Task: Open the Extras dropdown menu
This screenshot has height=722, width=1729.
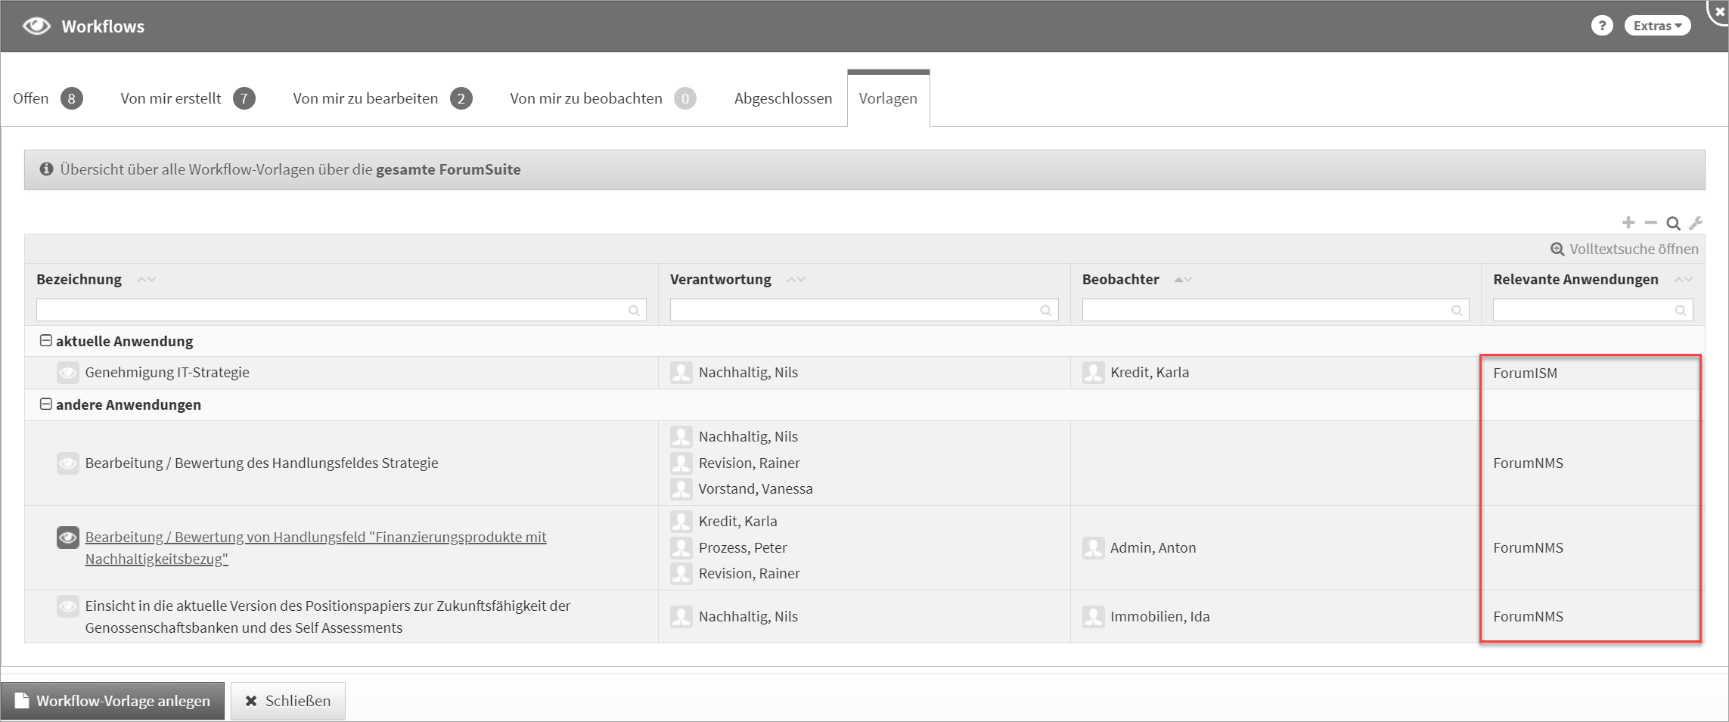Action: [x=1656, y=26]
